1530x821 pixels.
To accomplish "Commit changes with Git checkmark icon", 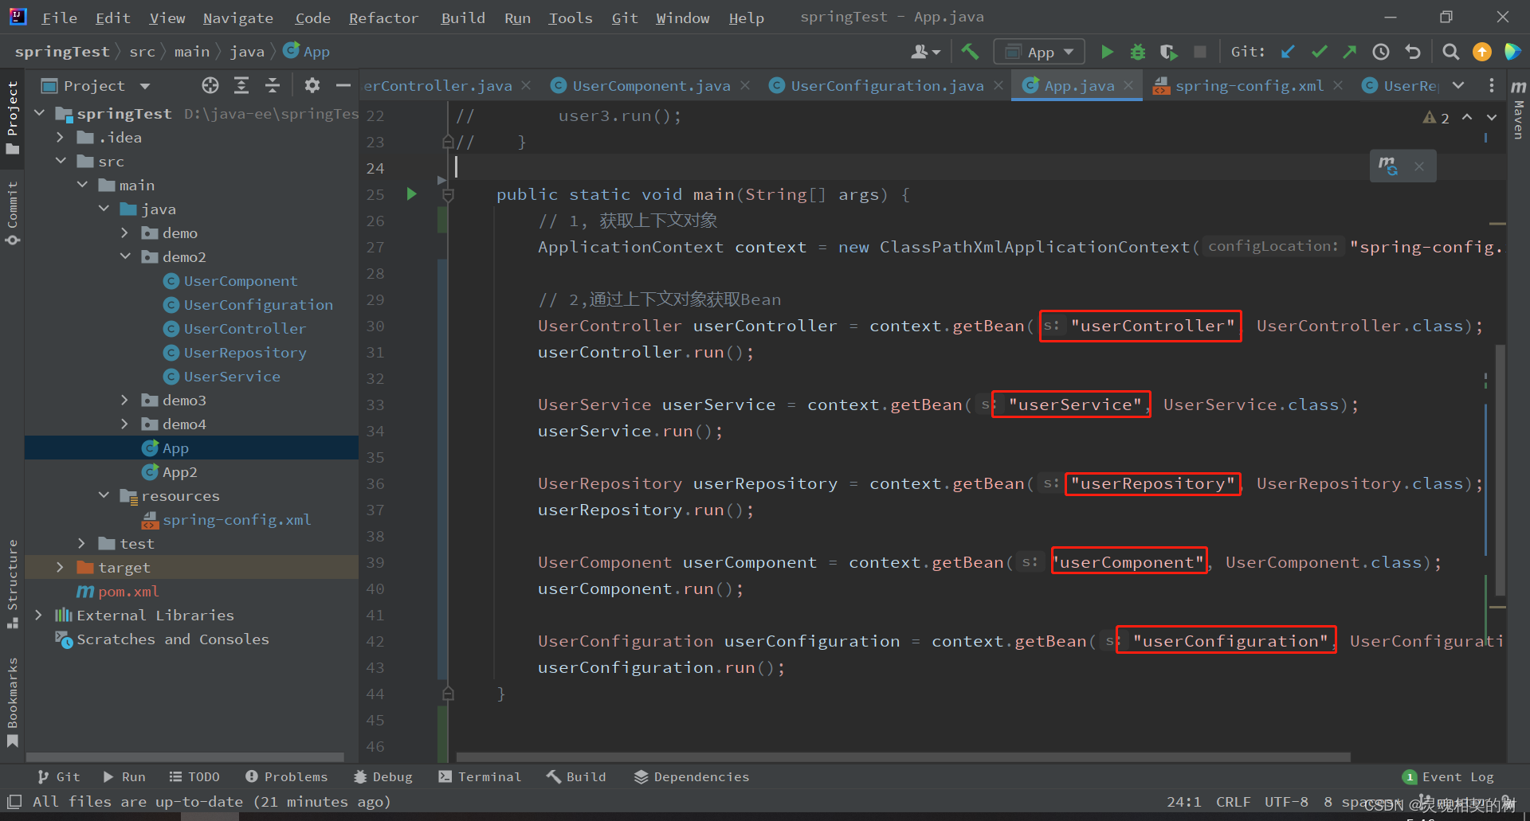I will [1319, 52].
